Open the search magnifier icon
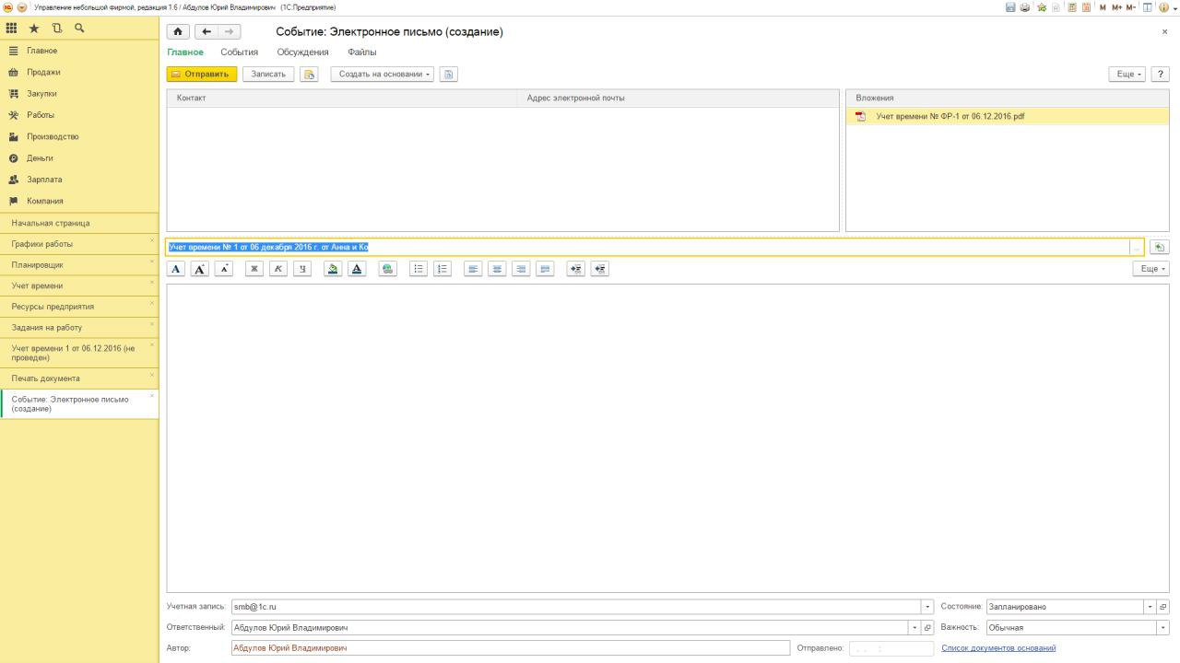Screen dimensions: 1180x663 click(x=79, y=29)
